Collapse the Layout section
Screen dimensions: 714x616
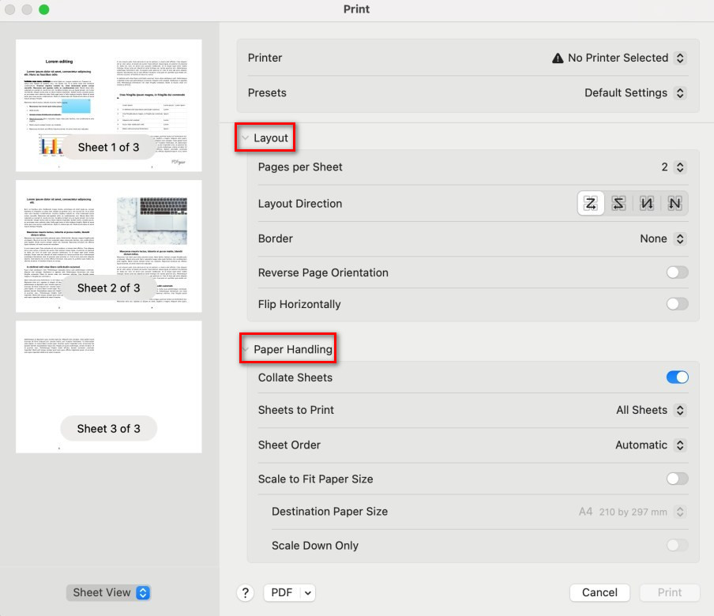tap(246, 137)
